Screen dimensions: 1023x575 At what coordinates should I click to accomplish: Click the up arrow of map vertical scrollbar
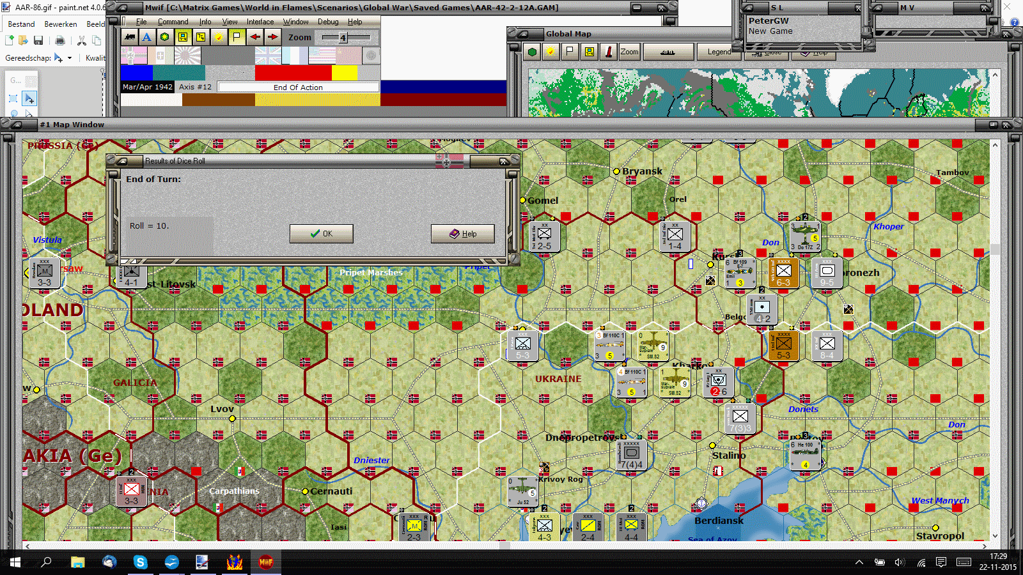coord(995,145)
